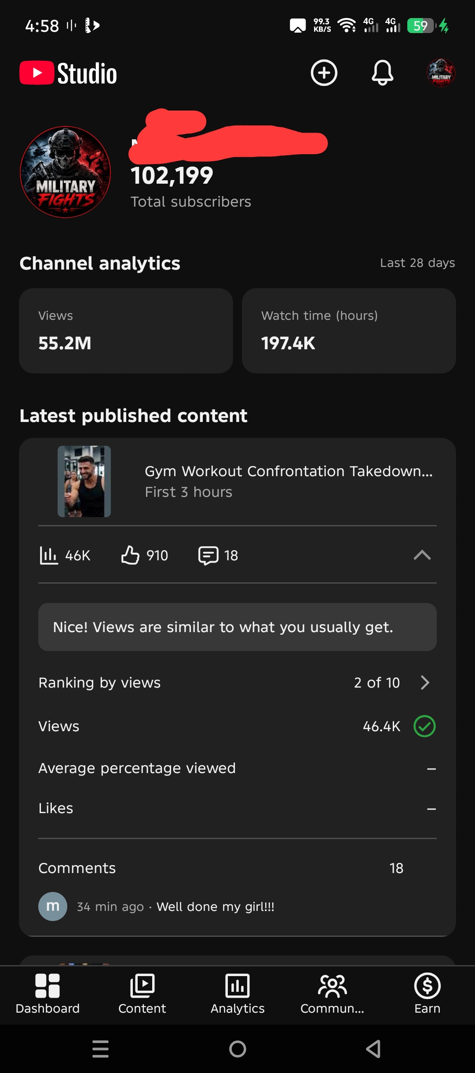Open video views bar-chart stat 46K
Viewport: 475px width, 1073px height.
(x=65, y=555)
